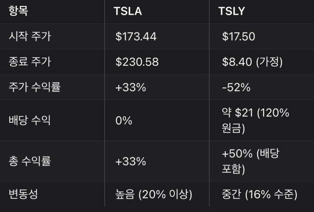Viewport: 314px width, 212px height.
Task: Select the -52% price return cell
Action: (236, 87)
